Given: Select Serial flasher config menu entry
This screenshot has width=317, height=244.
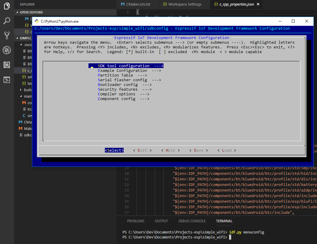Looking at the screenshot, I should (x=129, y=80).
